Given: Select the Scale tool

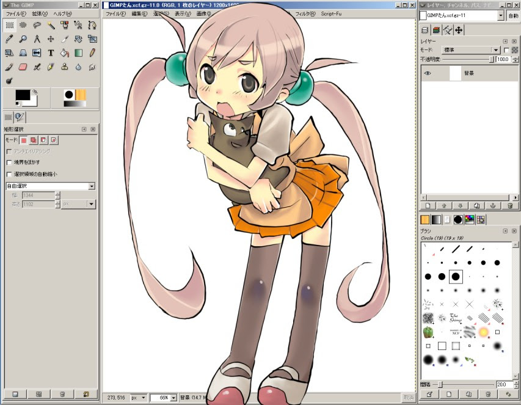Looking at the screenshot, I should click(x=92, y=39).
